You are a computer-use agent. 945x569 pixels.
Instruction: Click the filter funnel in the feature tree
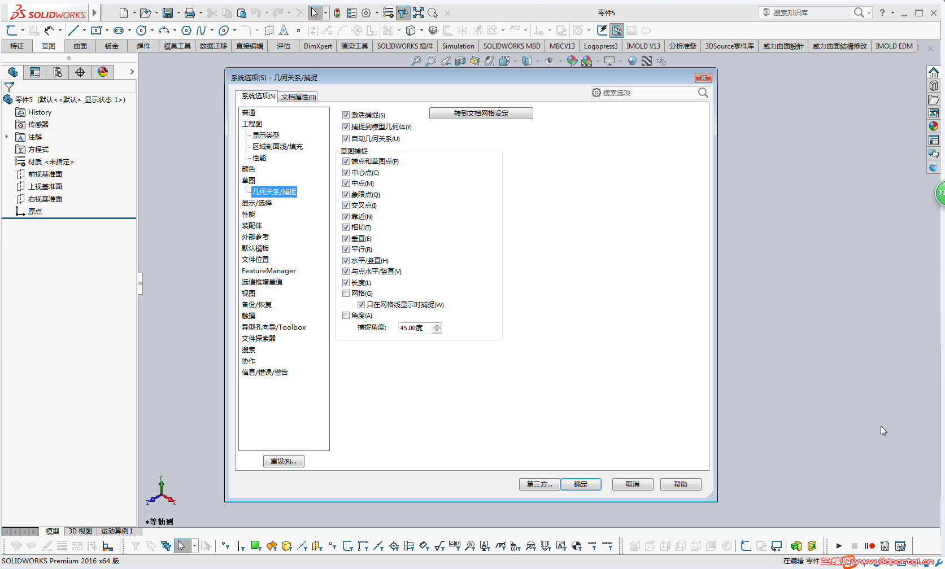[9, 87]
